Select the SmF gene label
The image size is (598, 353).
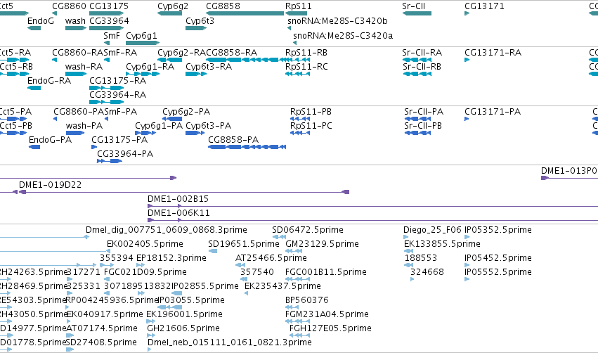[112, 35]
